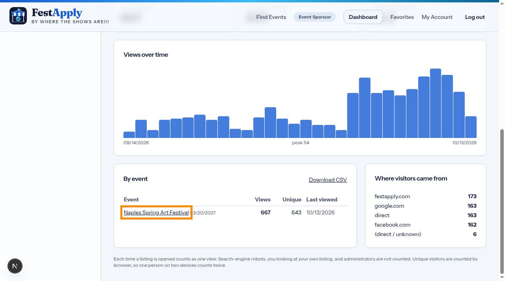Click the tallest bar in the views chart
This screenshot has width=505, height=281.
point(435,103)
